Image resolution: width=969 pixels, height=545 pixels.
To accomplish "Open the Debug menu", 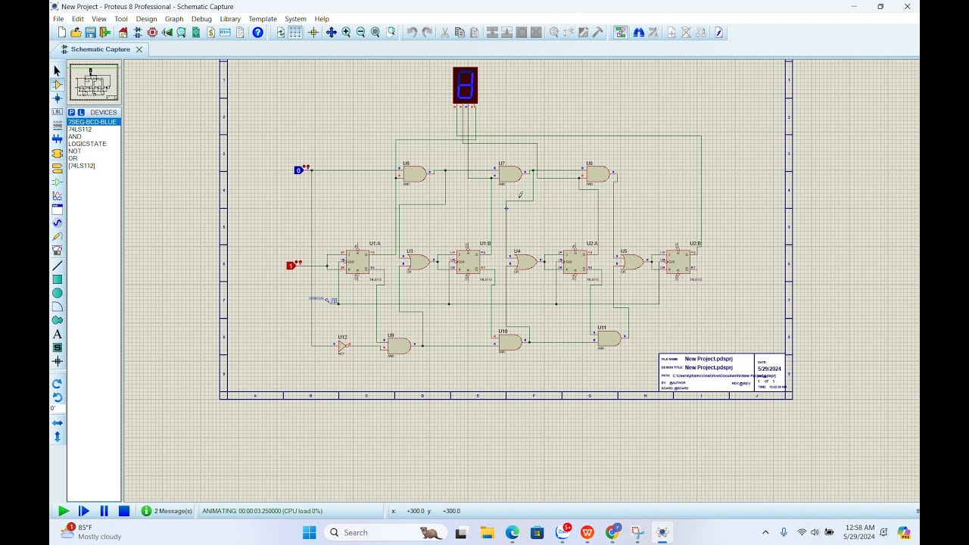I will [x=201, y=19].
